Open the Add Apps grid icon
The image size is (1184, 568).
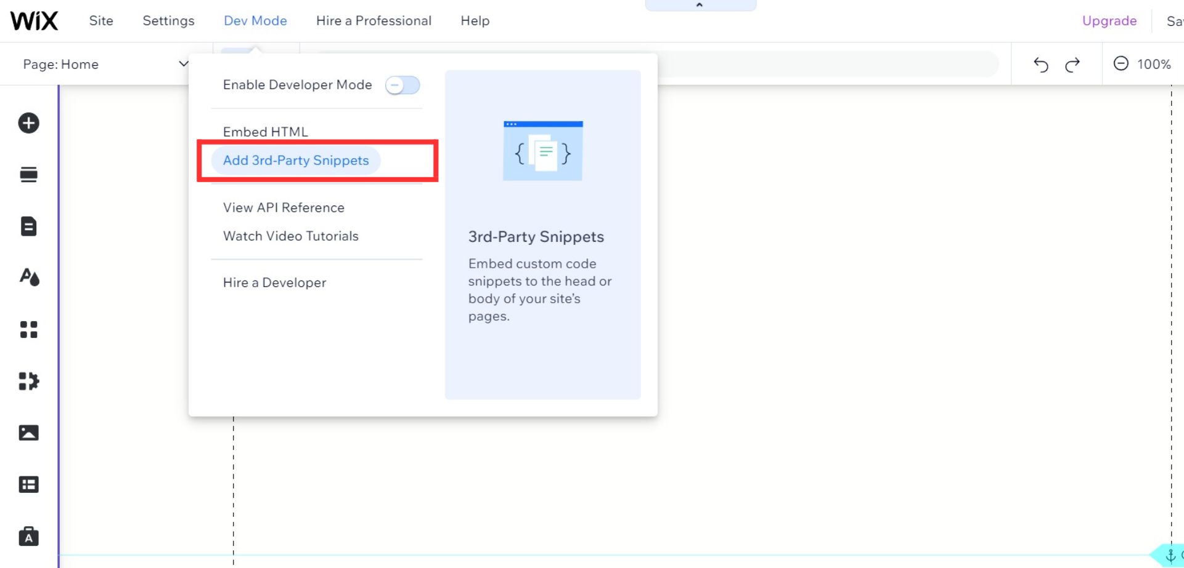28,330
